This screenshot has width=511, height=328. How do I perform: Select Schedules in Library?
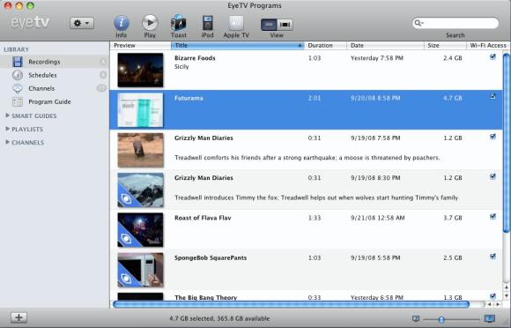(x=55, y=75)
